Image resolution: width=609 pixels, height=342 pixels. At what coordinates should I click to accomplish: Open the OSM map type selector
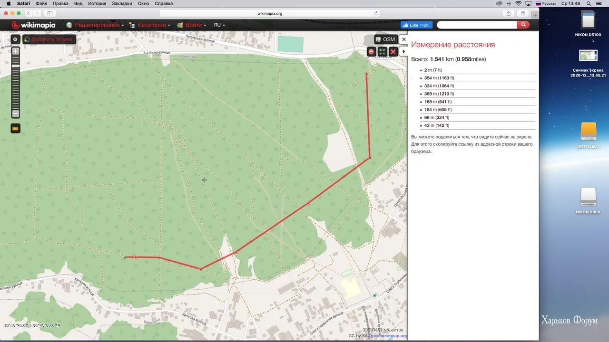point(385,39)
